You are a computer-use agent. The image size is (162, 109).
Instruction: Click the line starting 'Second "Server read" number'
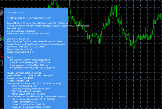point(36,44)
